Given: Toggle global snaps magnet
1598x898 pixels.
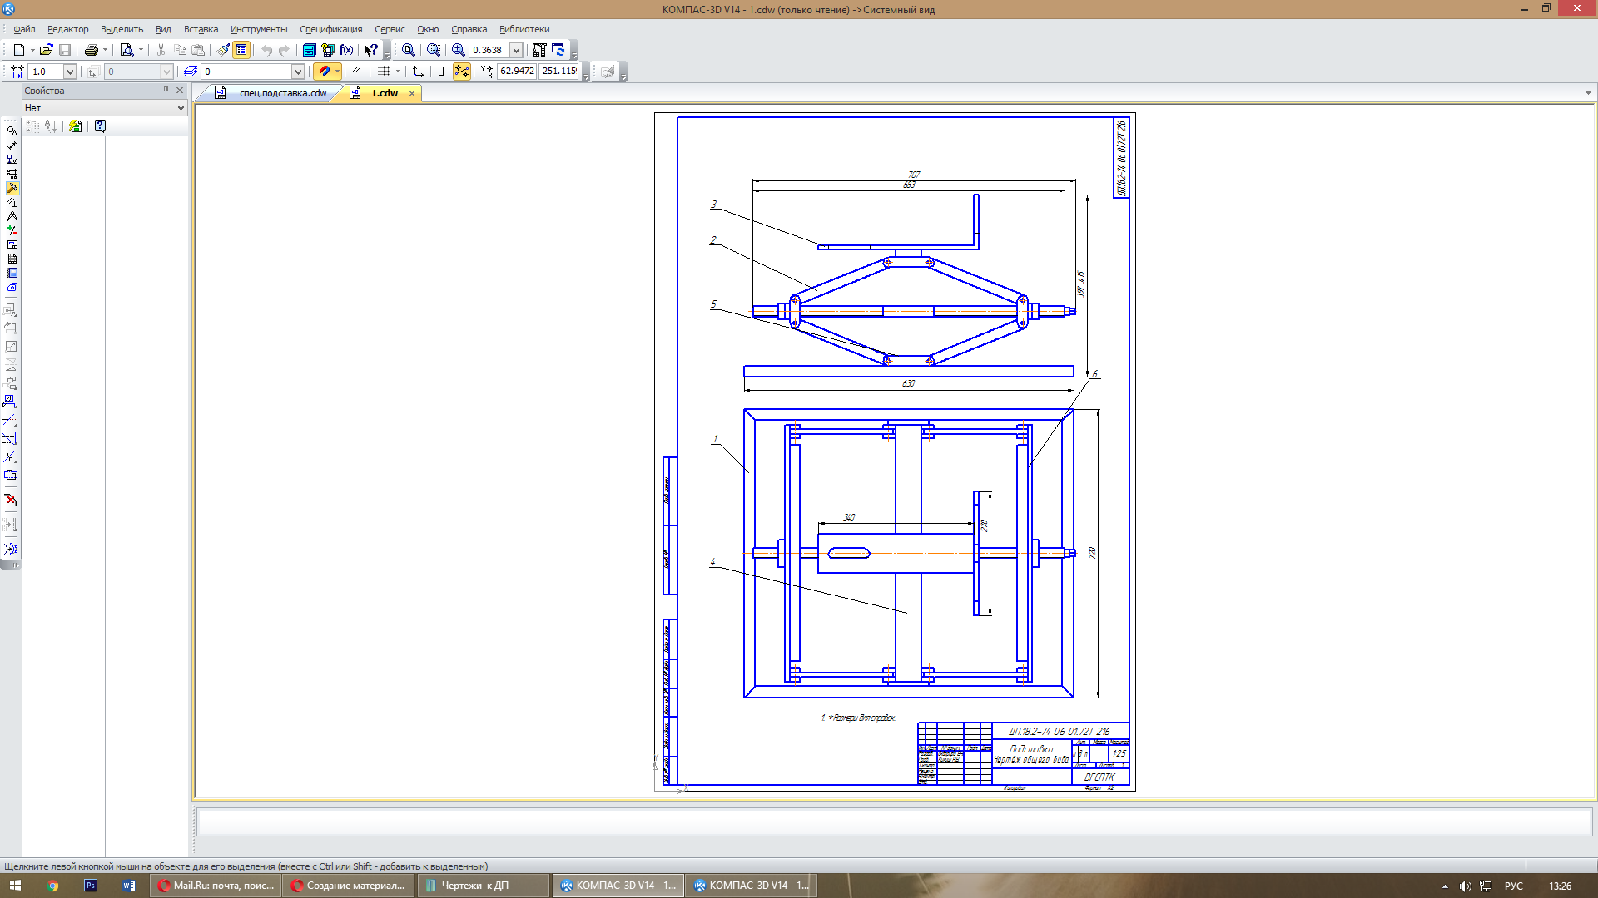Looking at the screenshot, I should (324, 72).
